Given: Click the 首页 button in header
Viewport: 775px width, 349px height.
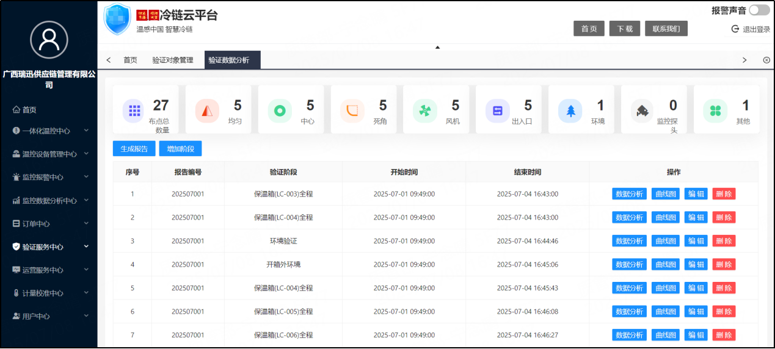Looking at the screenshot, I should (589, 29).
